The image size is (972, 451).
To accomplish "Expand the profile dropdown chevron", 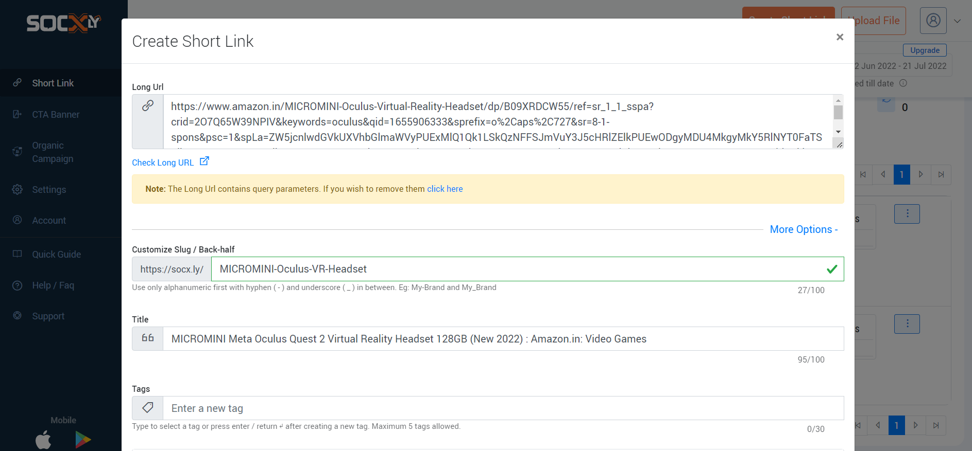I will click(x=957, y=21).
